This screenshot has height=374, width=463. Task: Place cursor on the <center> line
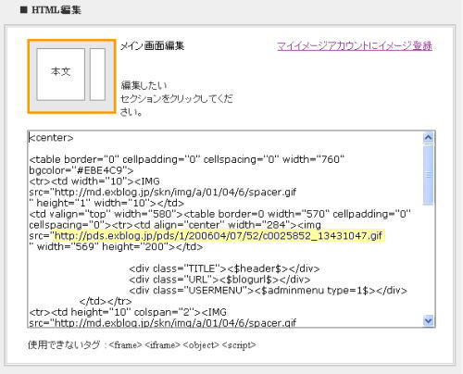(x=51, y=138)
